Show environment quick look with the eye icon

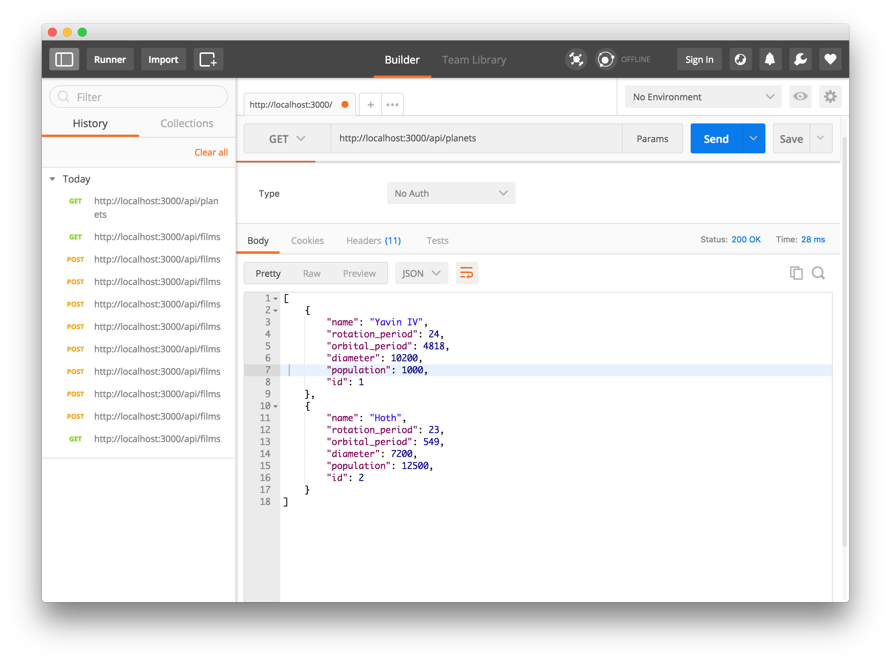tap(800, 96)
